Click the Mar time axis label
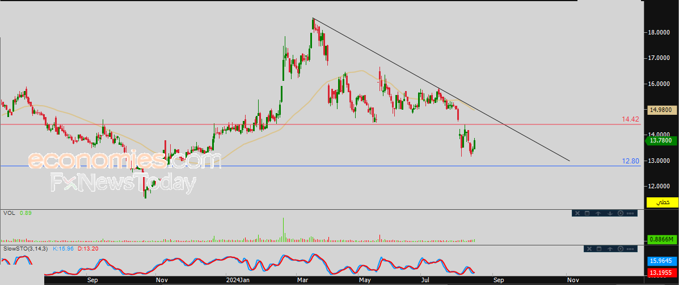The width and height of the screenshot is (679, 285). pos(302,280)
